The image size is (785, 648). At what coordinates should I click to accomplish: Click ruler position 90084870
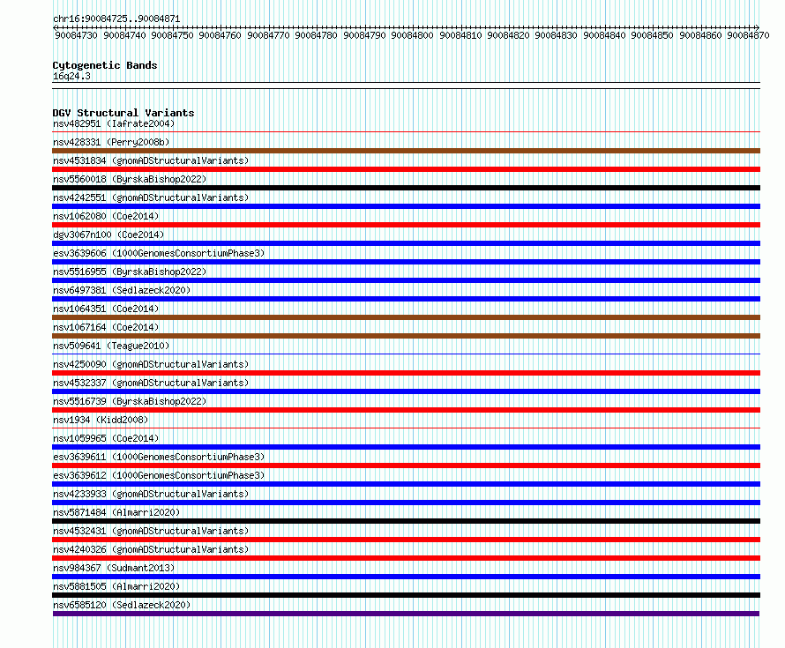[x=748, y=35]
